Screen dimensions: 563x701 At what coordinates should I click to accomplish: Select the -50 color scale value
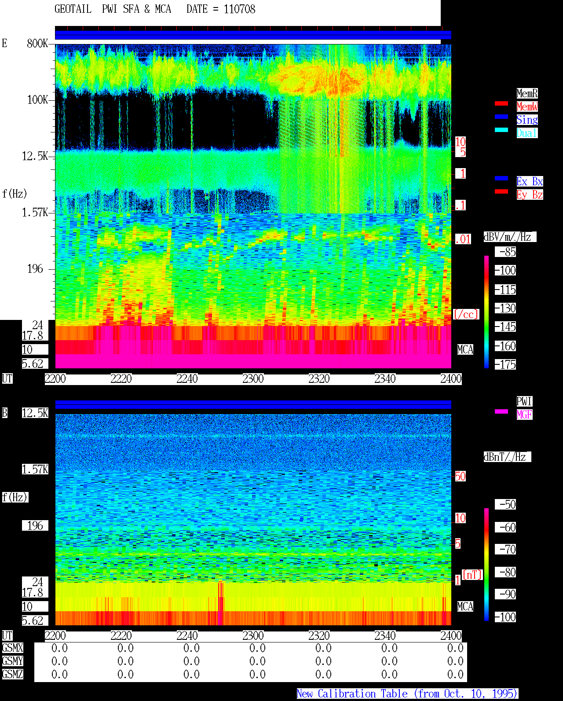(x=505, y=504)
